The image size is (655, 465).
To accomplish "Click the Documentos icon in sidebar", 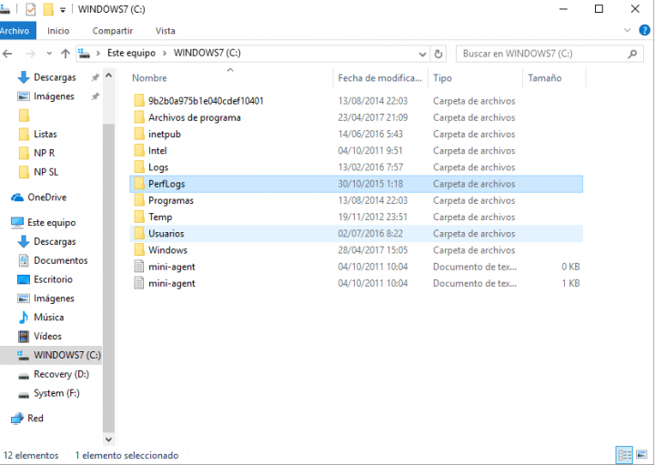I will pos(24,260).
